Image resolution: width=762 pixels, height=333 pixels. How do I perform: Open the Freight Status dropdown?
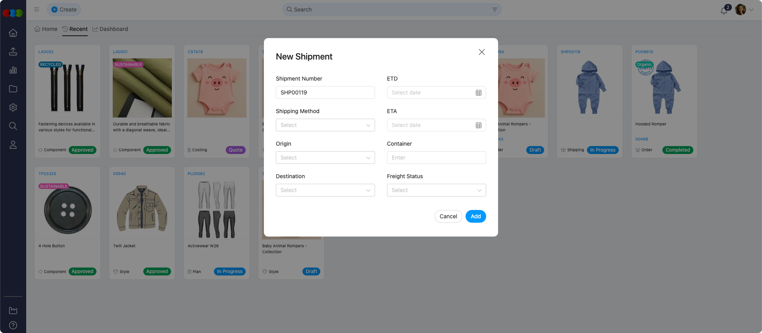436,190
